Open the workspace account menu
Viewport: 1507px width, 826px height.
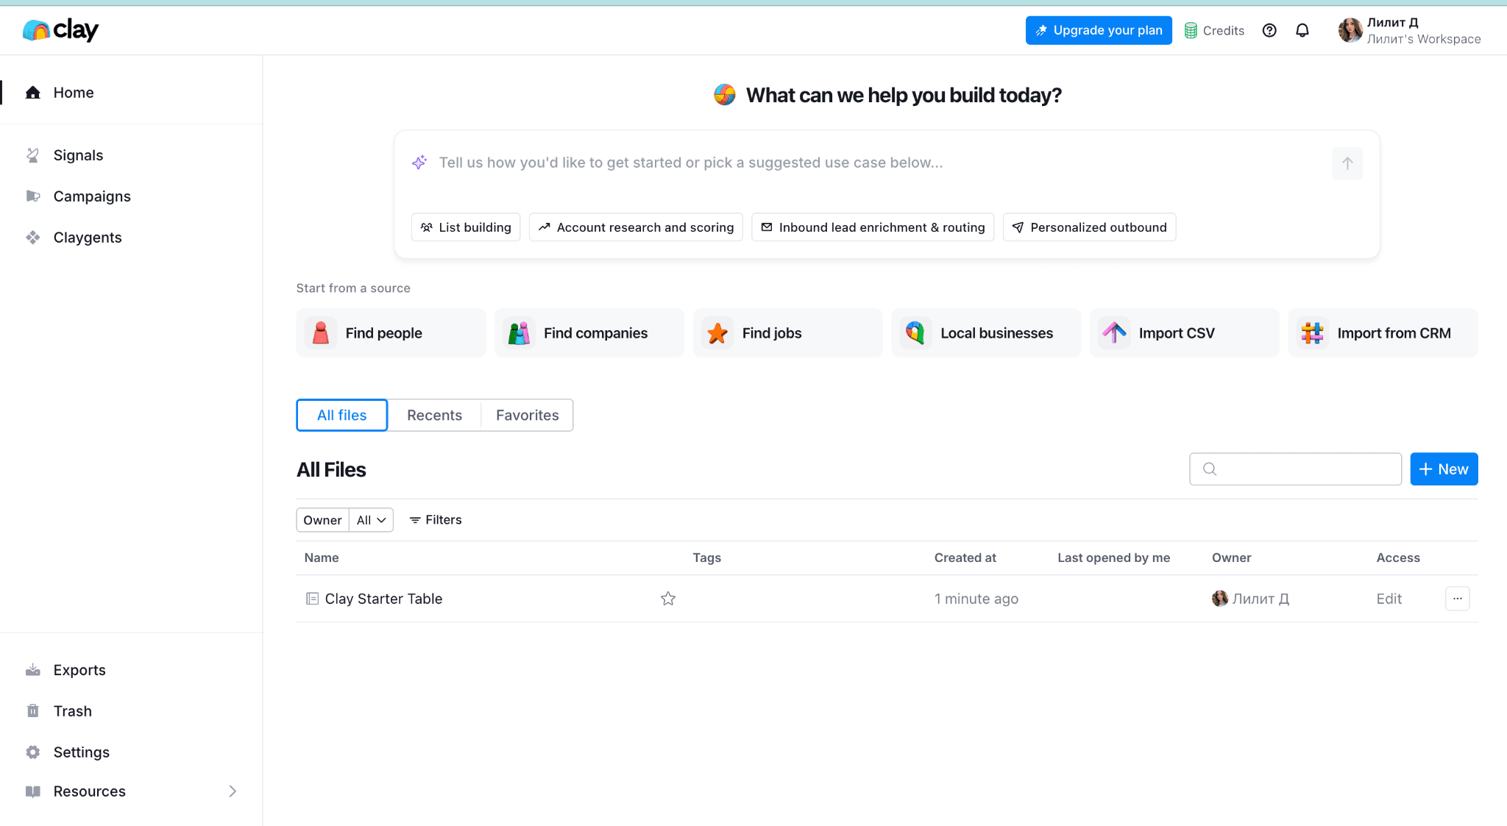tap(1408, 30)
